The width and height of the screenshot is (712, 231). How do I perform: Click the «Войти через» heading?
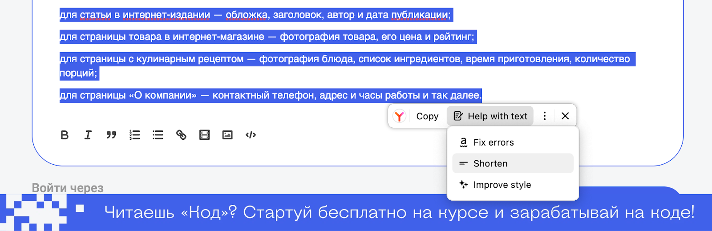click(x=68, y=188)
